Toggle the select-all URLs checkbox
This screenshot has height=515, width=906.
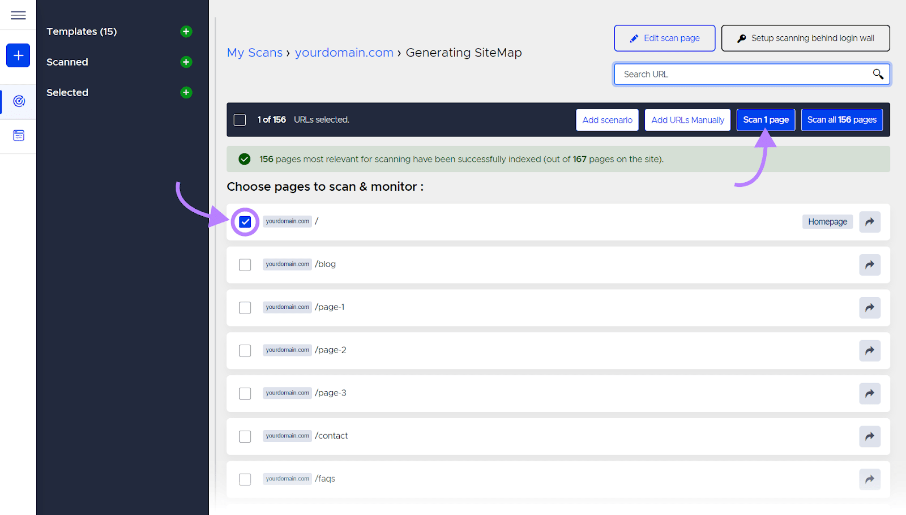point(240,119)
